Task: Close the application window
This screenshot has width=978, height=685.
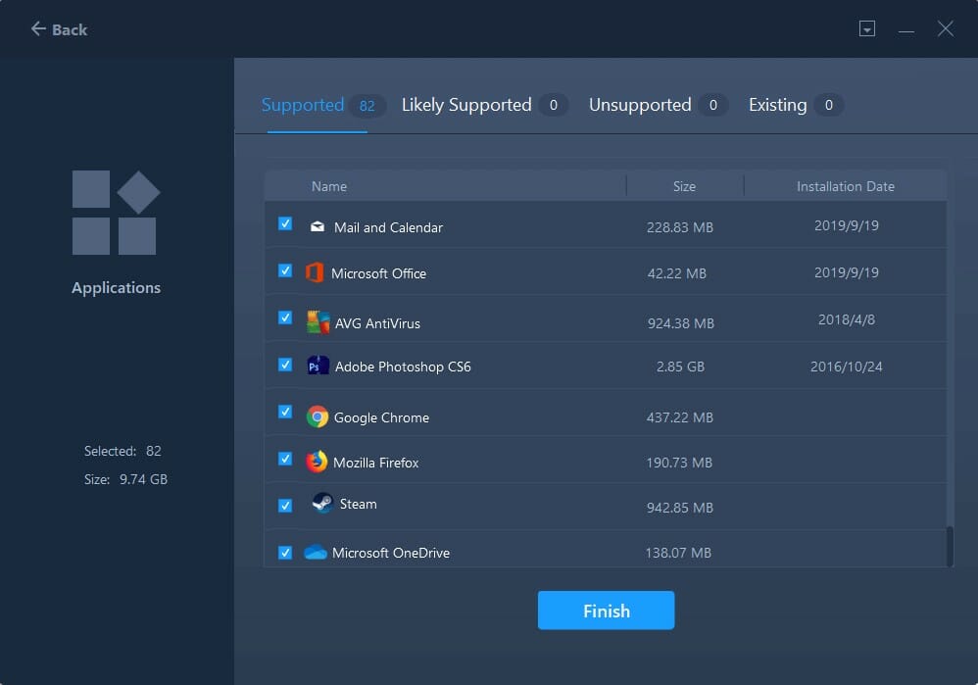Action: click(946, 28)
